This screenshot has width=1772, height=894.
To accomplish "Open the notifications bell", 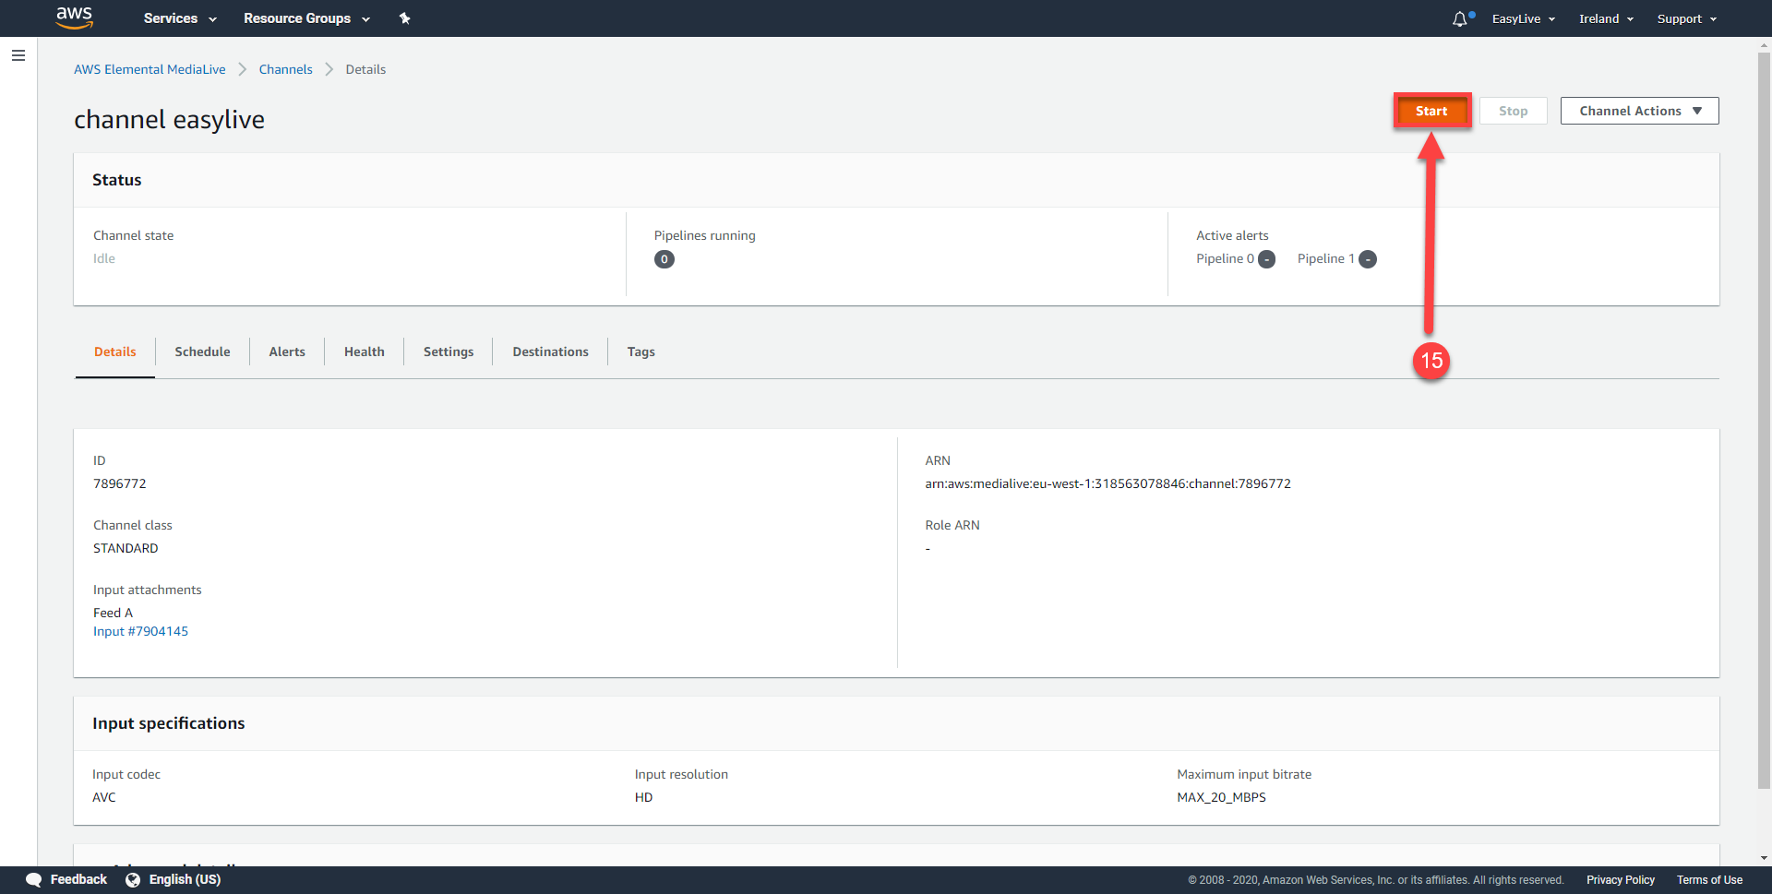I will click(1460, 18).
